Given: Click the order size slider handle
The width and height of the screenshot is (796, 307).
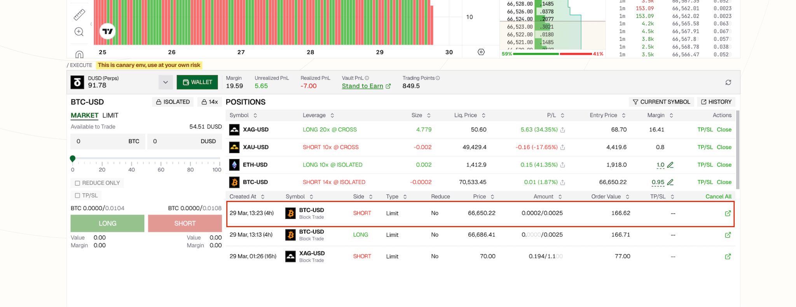Looking at the screenshot, I should coord(73,159).
